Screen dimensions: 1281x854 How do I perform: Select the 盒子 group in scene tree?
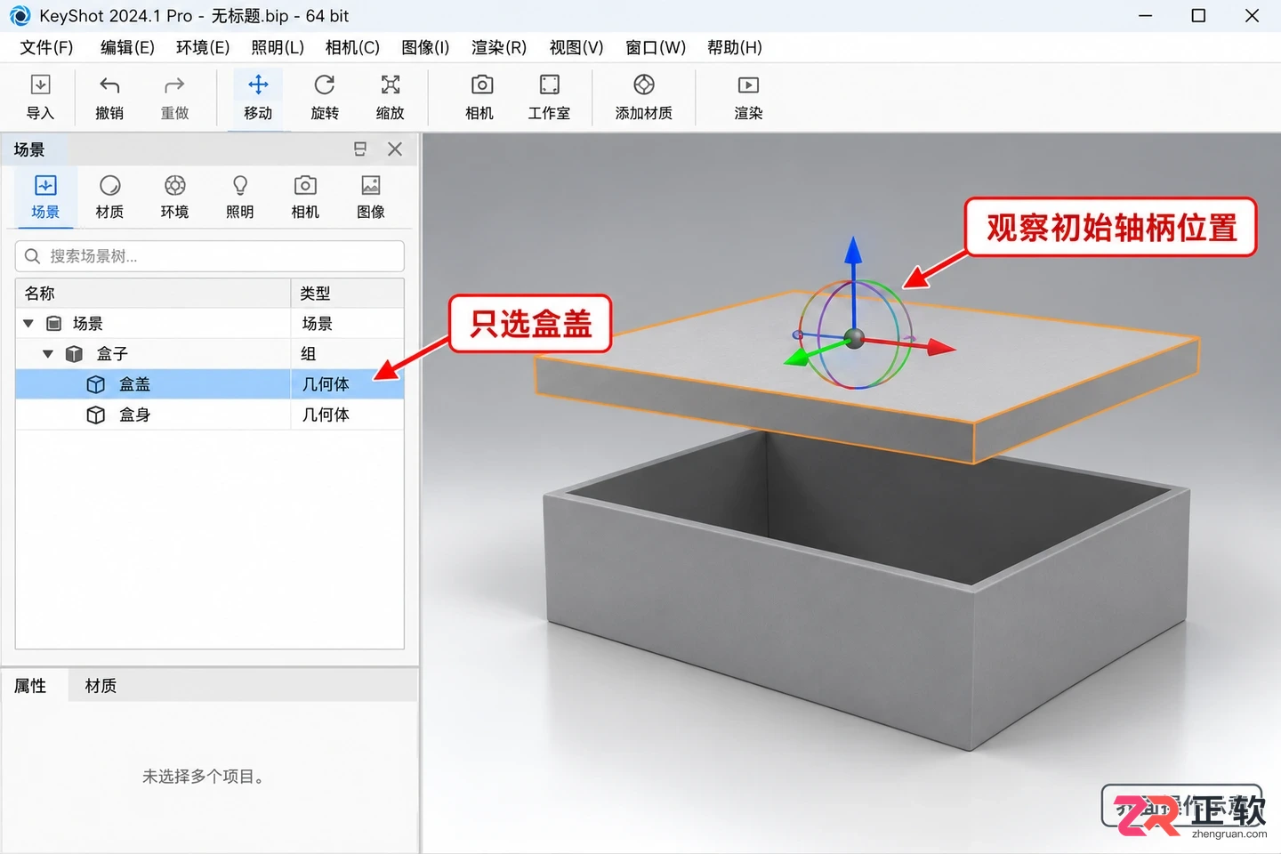click(210, 353)
